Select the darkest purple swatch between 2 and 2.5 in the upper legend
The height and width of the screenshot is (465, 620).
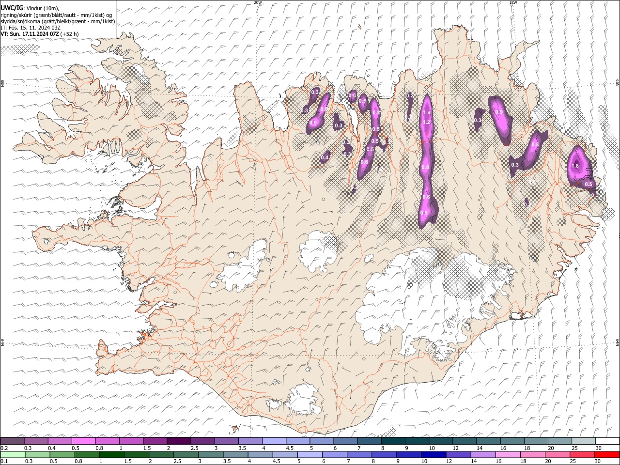[x=179, y=441]
